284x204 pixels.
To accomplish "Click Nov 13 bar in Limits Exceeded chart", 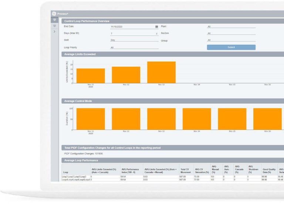I will tap(161, 72).
